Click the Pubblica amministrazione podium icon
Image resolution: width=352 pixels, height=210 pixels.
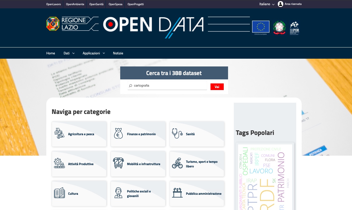coord(177,193)
